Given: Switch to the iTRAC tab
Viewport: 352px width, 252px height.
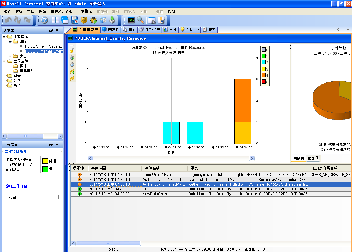Looking at the screenshot, I should (150, 30).
